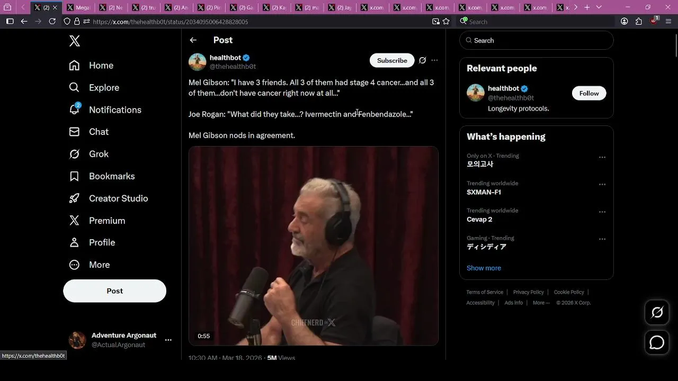Click the Subscribe button
Image resolution: width=678 pixels, height=381 pixels.
click(x=392, y=60)
